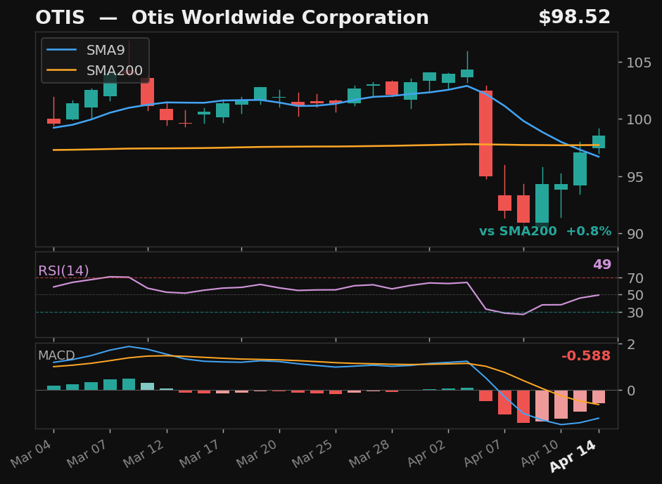The image size is (662, 484).
Task: Click the orange SMA200 legend line sample
Action: (x=62, y=70)
